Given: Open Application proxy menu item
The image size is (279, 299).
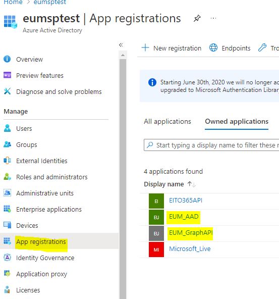Looking at the screenshot, I should click(41, 274).
